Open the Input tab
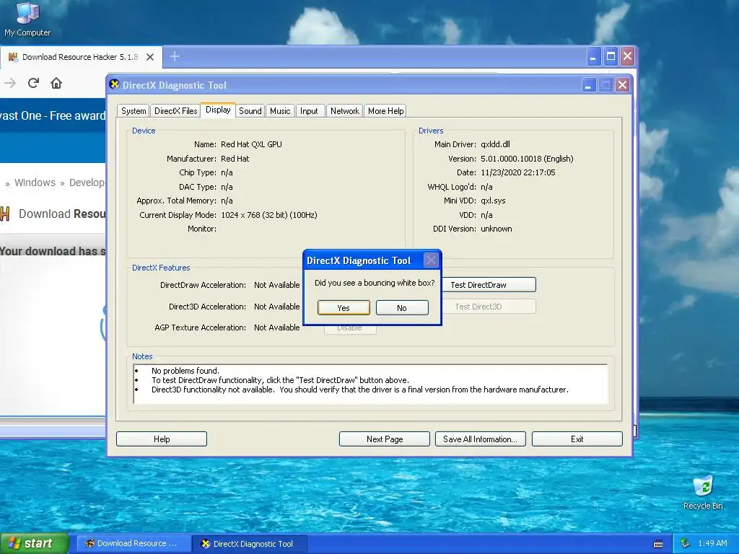Viewport: 739px width, 554px height. [x=309, y=111]
